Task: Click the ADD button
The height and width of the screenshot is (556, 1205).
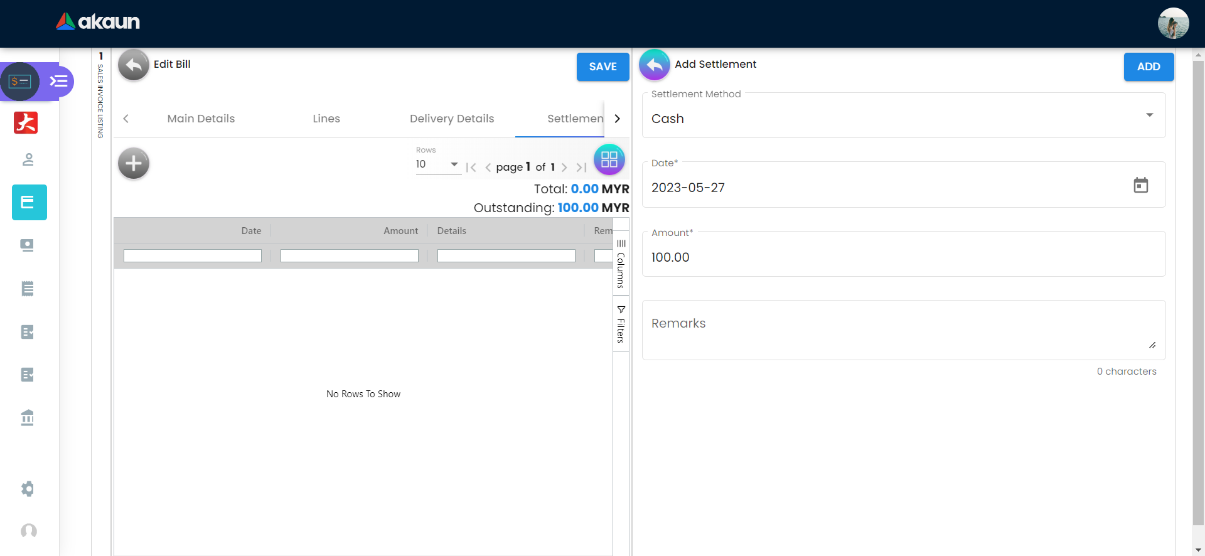Action: 1148,67
